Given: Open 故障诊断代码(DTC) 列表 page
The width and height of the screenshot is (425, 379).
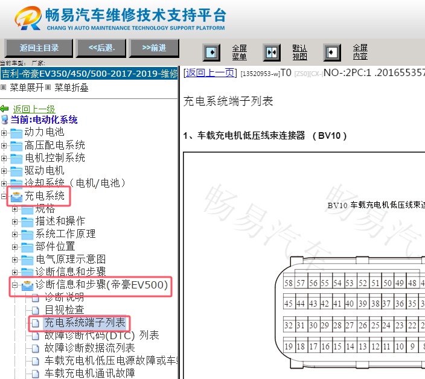Looking at the screenshot, I should pyautogui.click(x=101, y=336).
